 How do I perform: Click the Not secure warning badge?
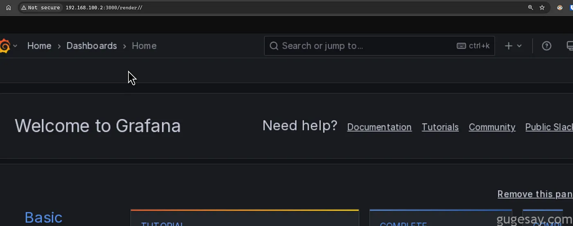click(41, 7)
